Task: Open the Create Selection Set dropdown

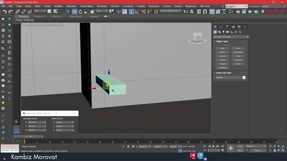Action: (x=170, y=11)
